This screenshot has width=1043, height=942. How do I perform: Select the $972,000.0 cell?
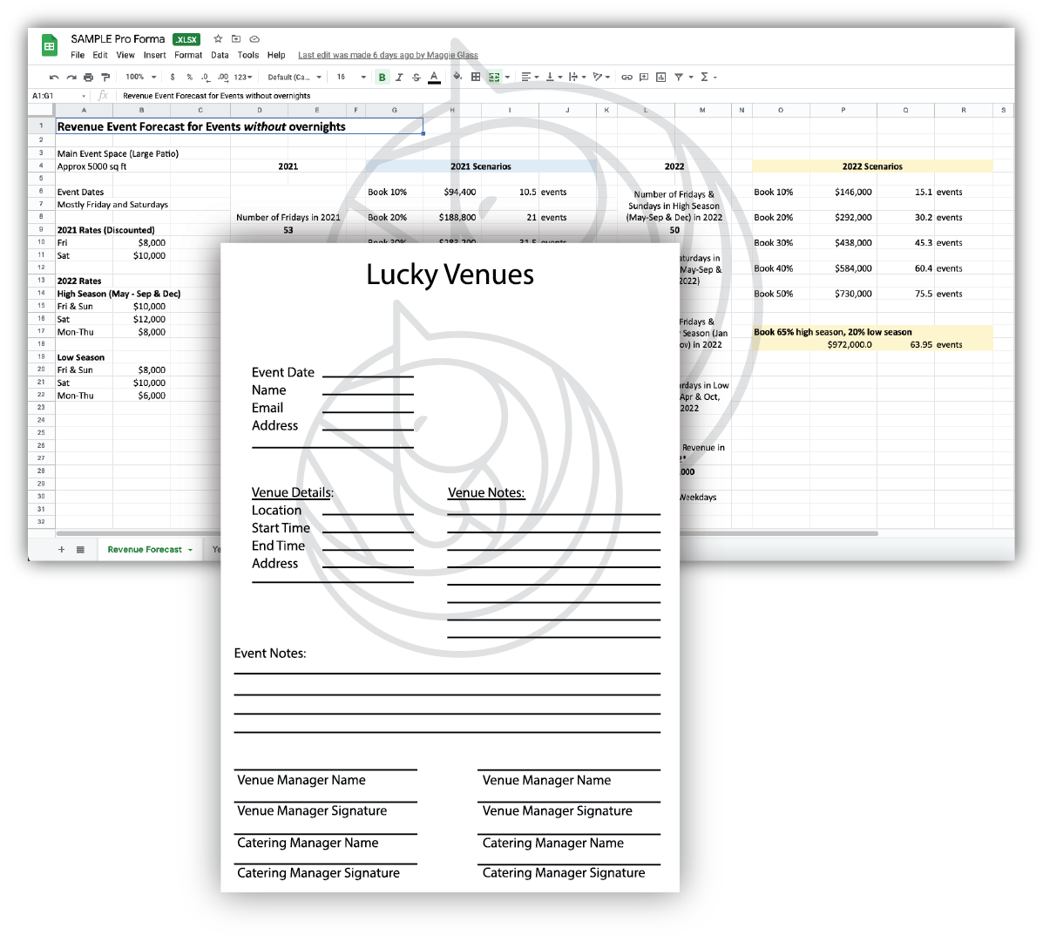click(843, 344)
